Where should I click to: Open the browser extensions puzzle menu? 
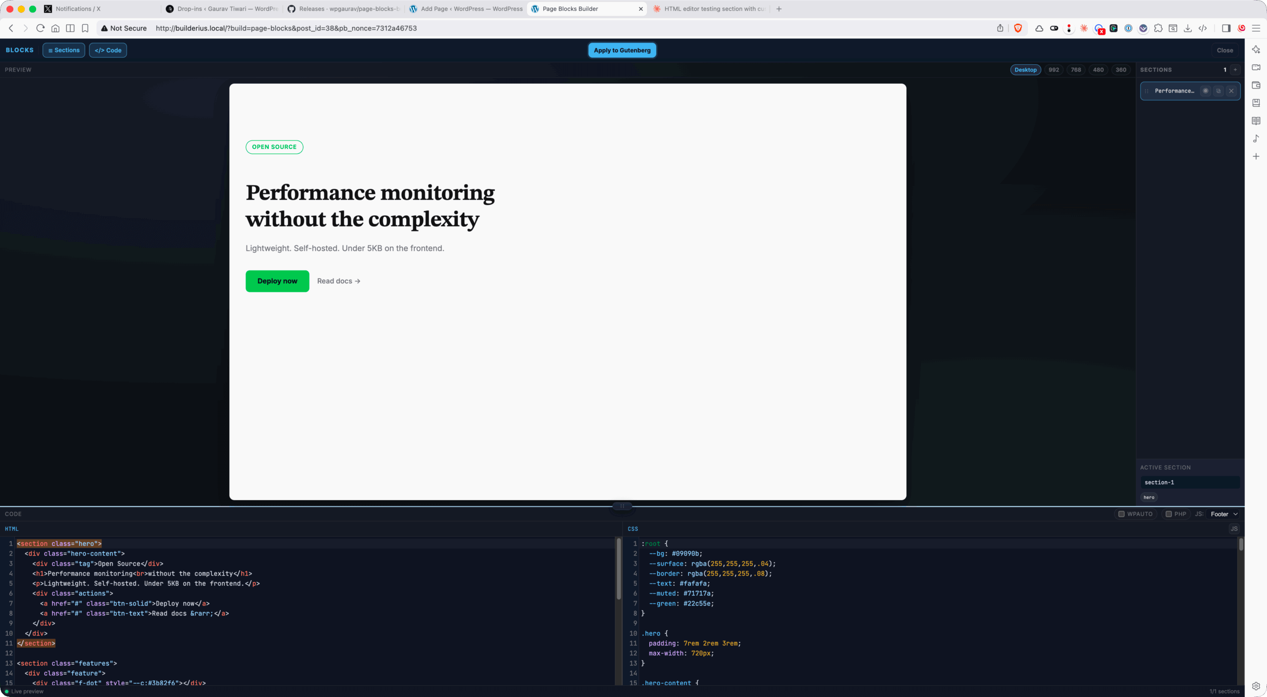click(1158, 28)
